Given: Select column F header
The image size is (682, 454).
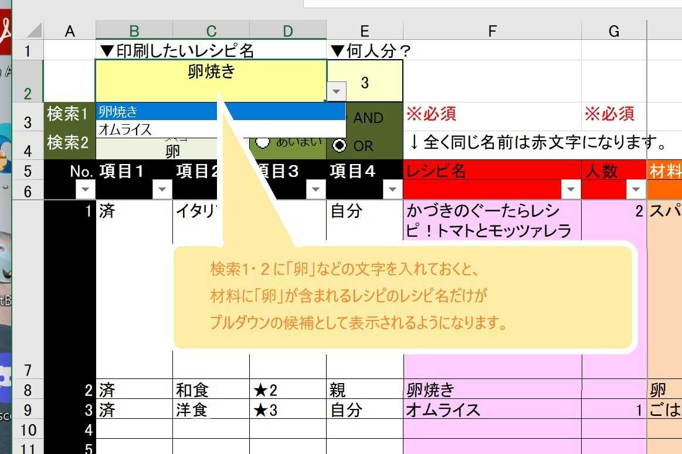Looking at the screenshot, I should click(493, 31).
